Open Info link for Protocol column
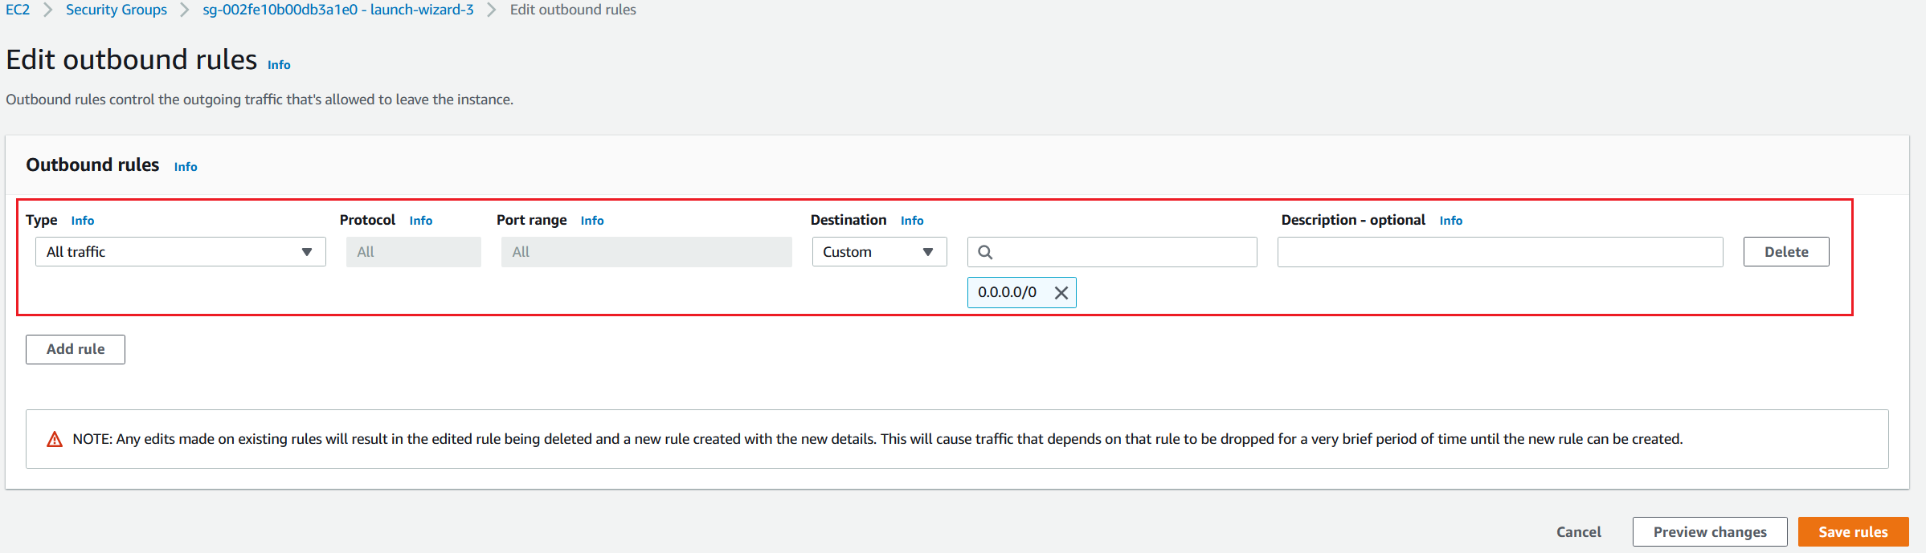The image size is (1926, 553). (421, 221)
